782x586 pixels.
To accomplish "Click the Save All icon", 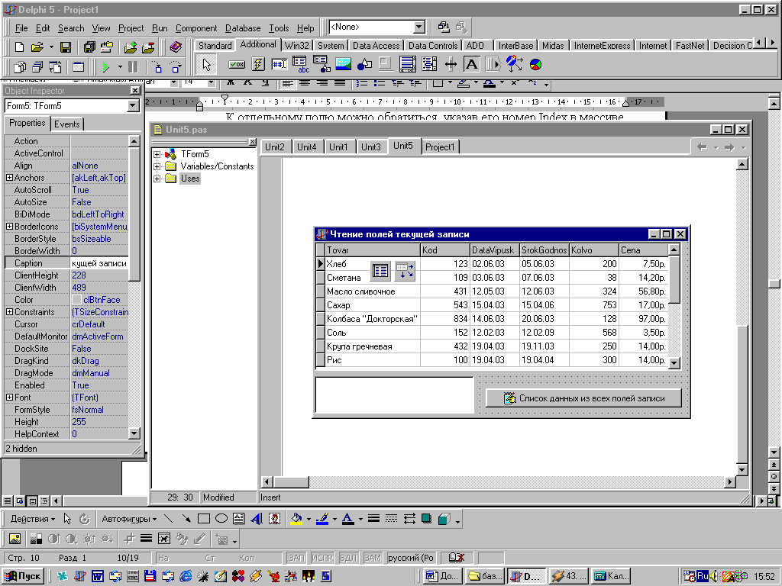I will point(89,47).
